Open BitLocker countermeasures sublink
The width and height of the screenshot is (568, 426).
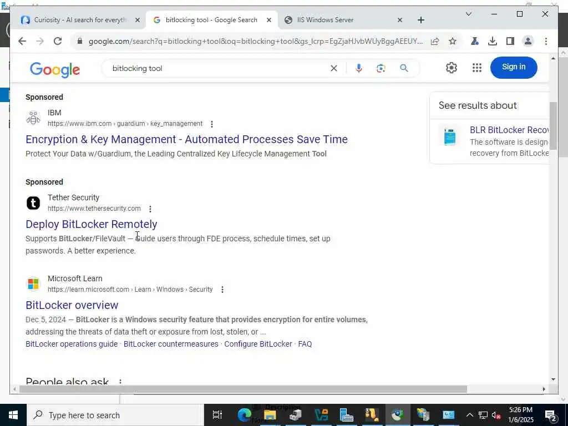tap(171, 344)
